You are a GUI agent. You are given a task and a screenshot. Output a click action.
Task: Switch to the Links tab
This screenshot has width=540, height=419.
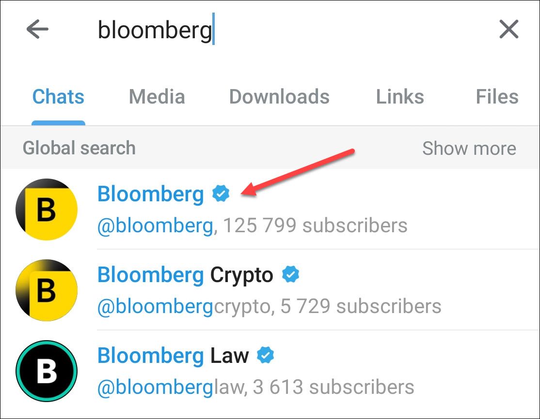tap(399, 97)
